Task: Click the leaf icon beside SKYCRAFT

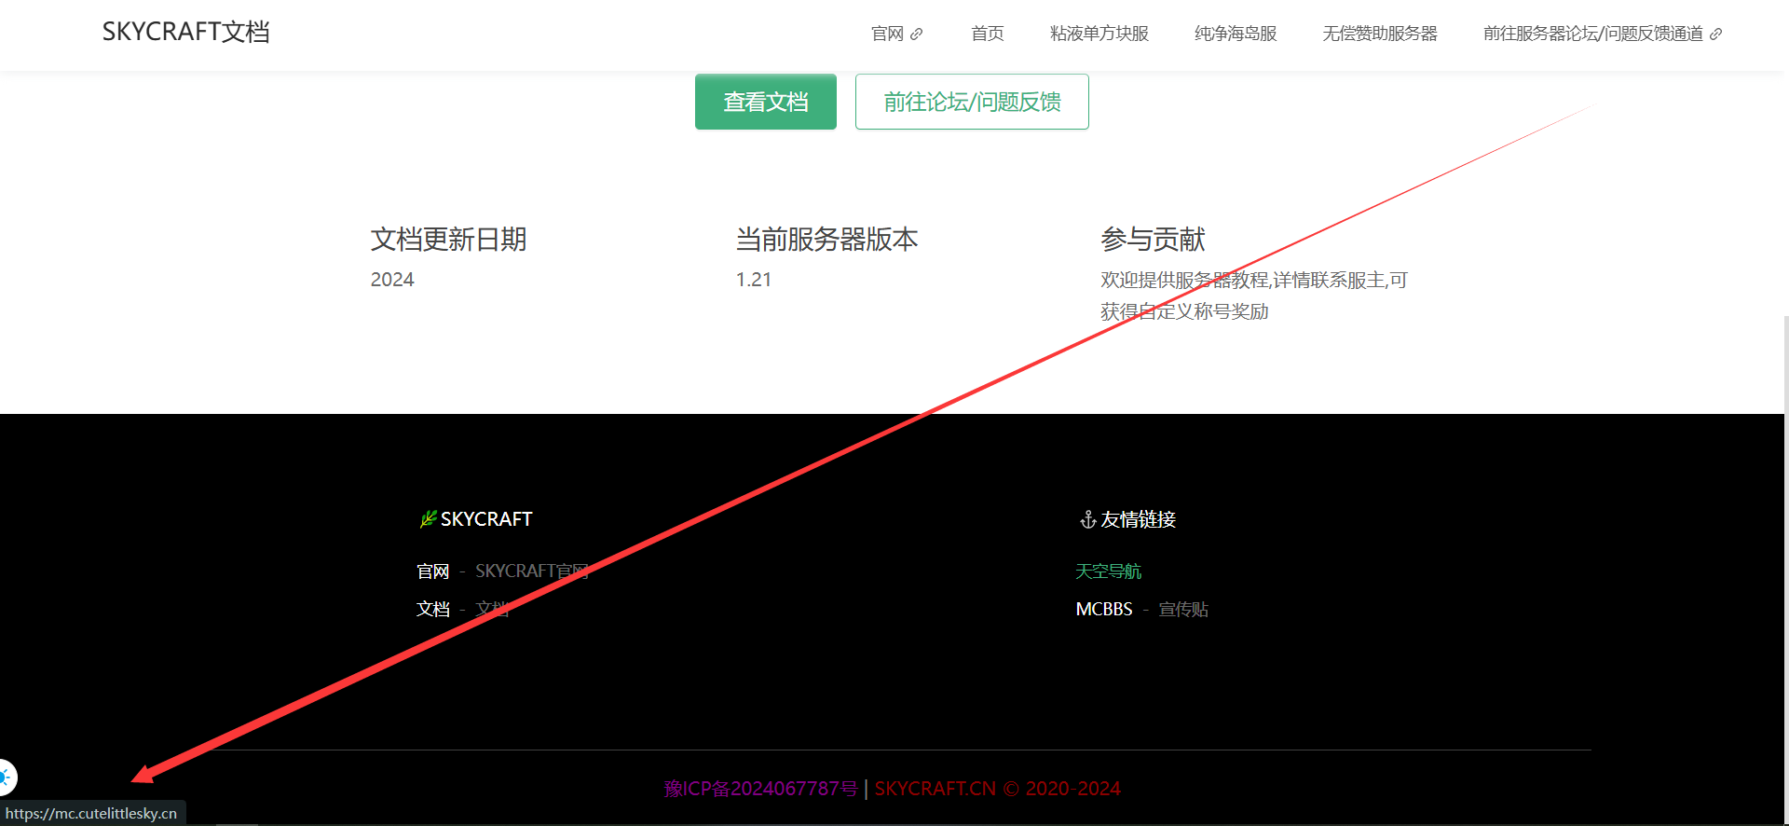Action: pyautogui.click(x=428, y=519)
